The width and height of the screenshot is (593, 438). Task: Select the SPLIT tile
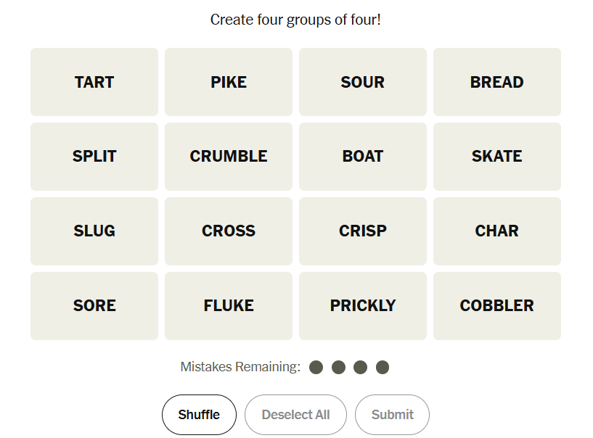click(94, 157)
